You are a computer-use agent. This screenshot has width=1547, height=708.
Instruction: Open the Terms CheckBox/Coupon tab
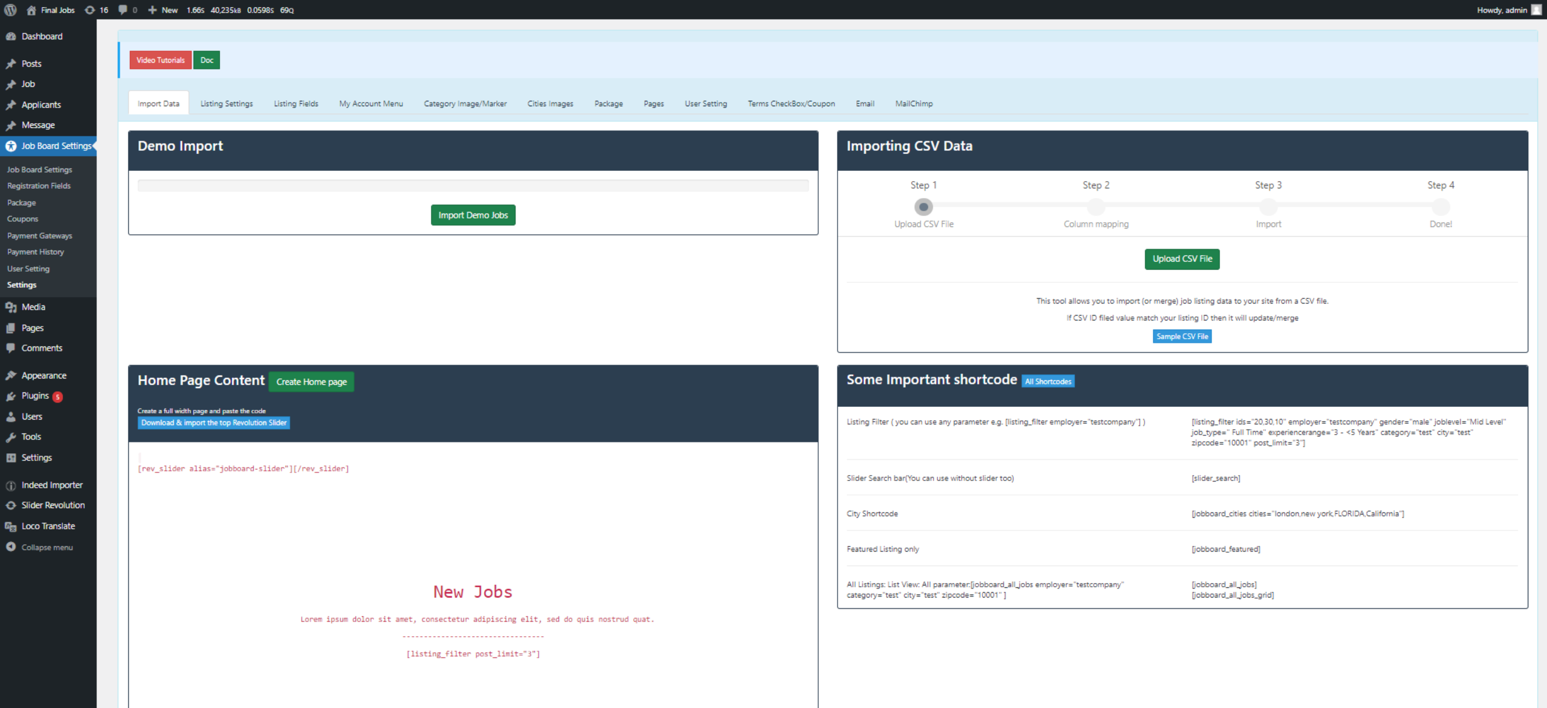[x=792, y=103]
